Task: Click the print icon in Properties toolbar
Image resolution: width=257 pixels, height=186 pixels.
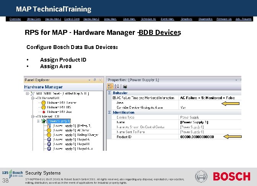Action: point(125,86)
